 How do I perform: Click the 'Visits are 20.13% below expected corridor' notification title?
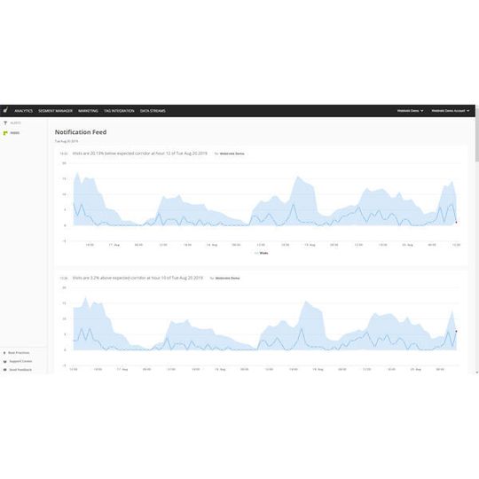(x=139, y=153)
